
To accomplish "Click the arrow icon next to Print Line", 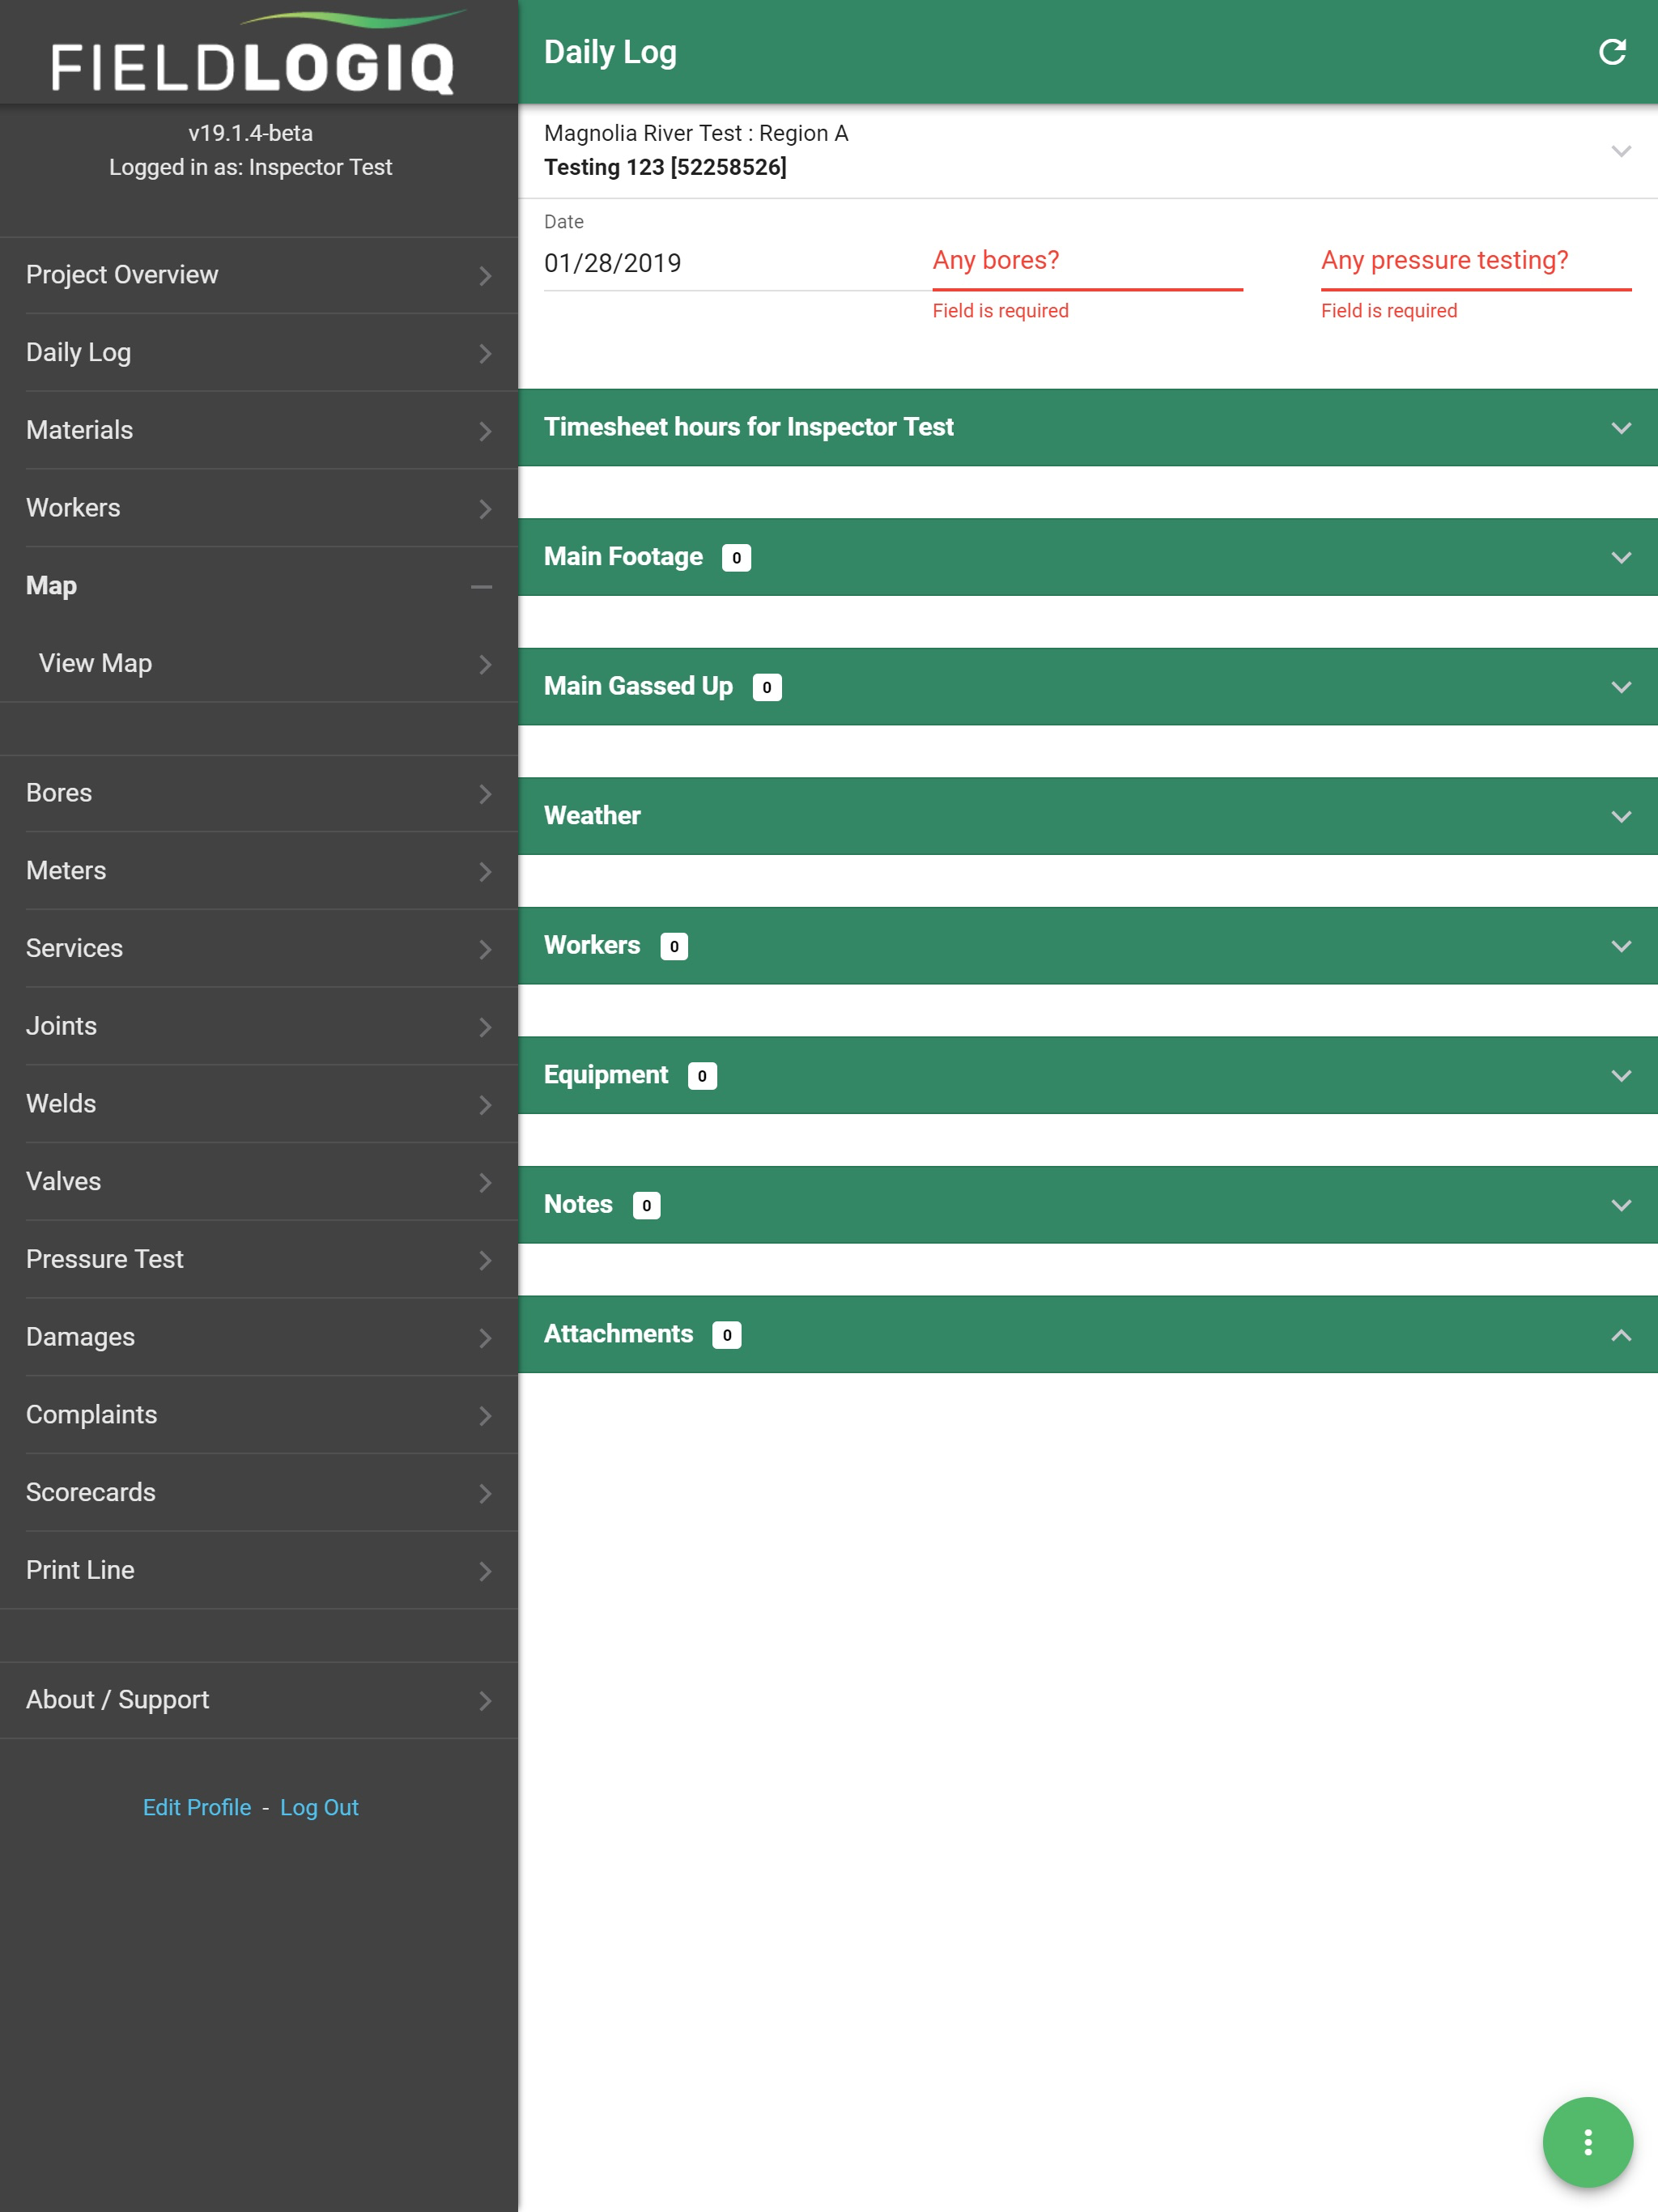I will (485, 1571).
